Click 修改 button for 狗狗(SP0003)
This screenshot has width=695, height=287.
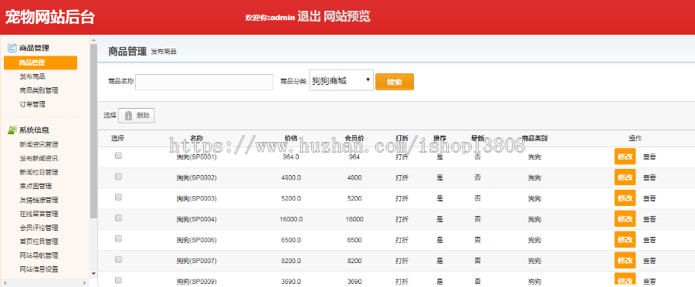pyautogui.click(x=625, y=198)
